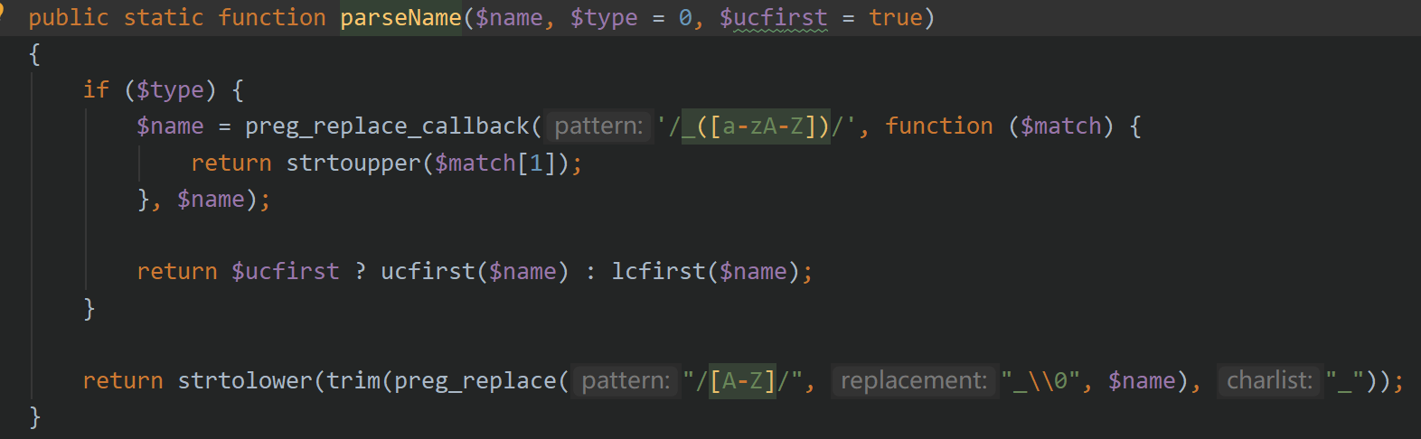Click the static keyword
1421x439 pixels.
(x=164, y=18)
